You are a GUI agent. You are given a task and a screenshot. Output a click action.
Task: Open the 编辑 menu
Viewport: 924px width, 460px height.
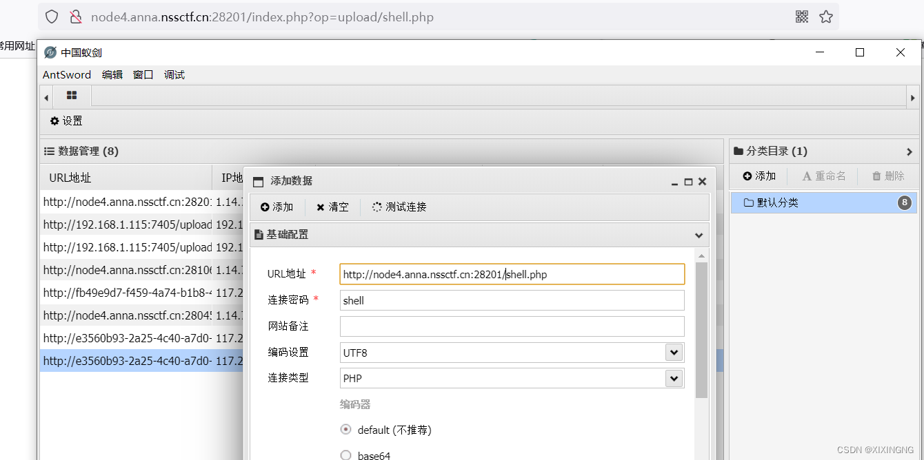pos(112,74)
